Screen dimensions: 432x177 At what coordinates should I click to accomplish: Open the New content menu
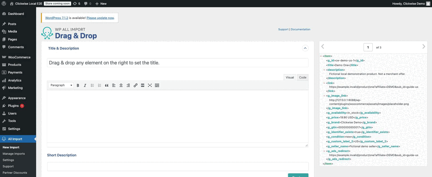click(101, 3)
